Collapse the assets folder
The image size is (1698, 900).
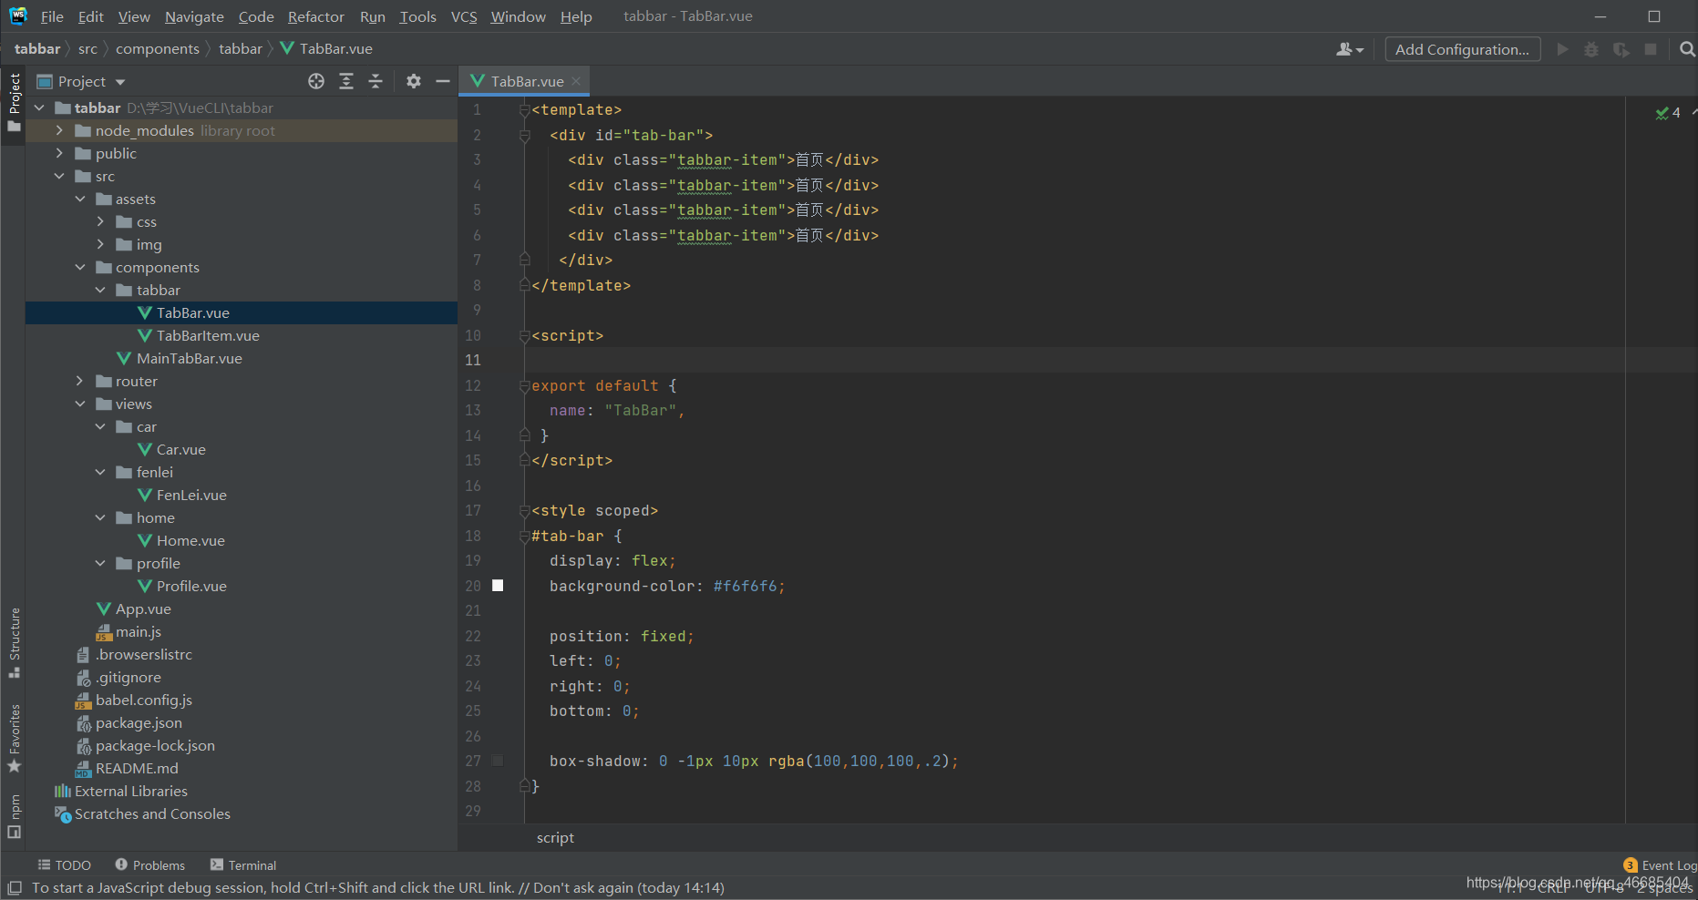tap(80, 199)
